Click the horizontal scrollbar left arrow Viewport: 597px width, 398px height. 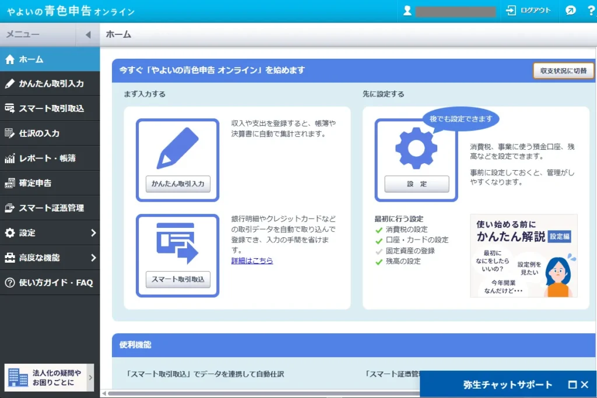[x=104, y=393]
